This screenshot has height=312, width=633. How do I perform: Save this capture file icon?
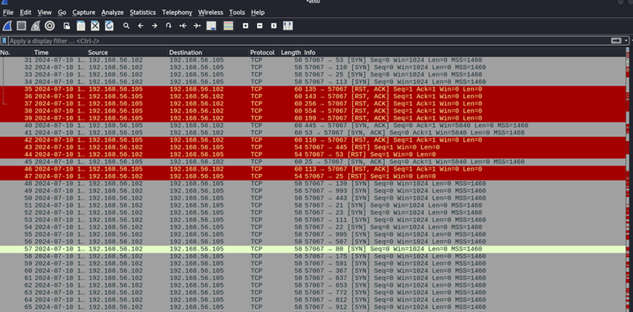81,26
